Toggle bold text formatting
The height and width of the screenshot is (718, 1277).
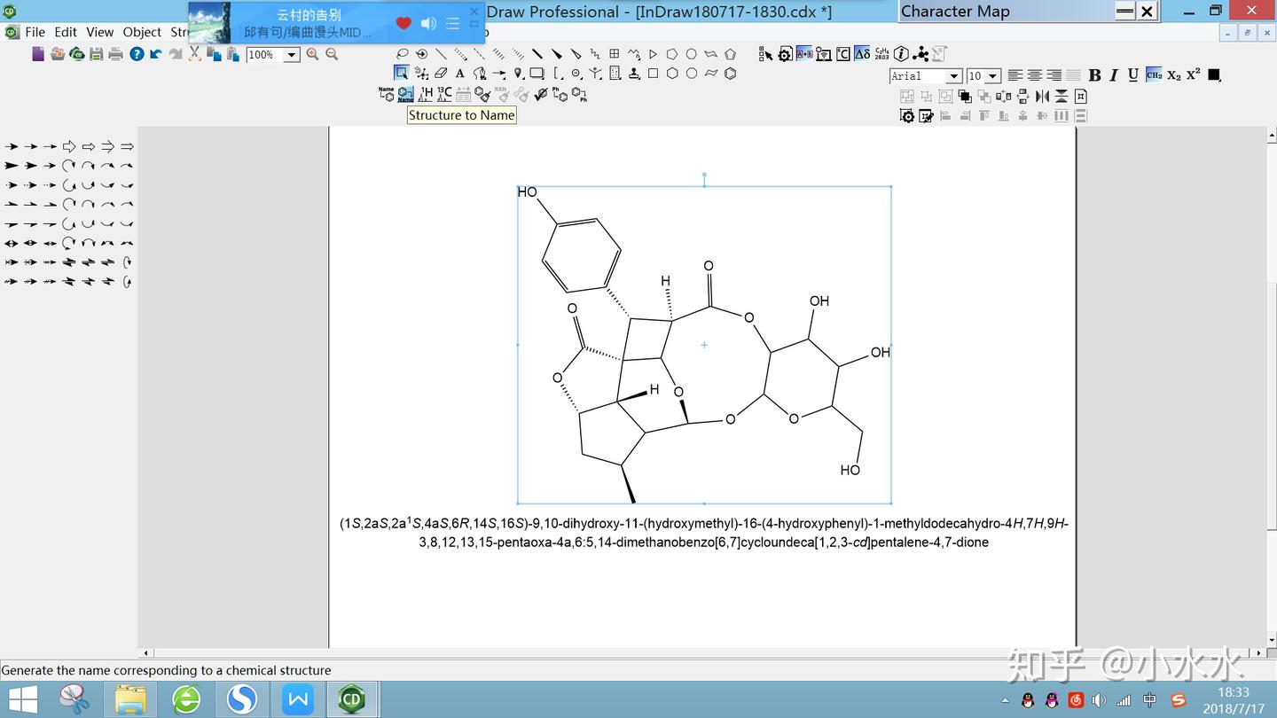pos(1094,75)
